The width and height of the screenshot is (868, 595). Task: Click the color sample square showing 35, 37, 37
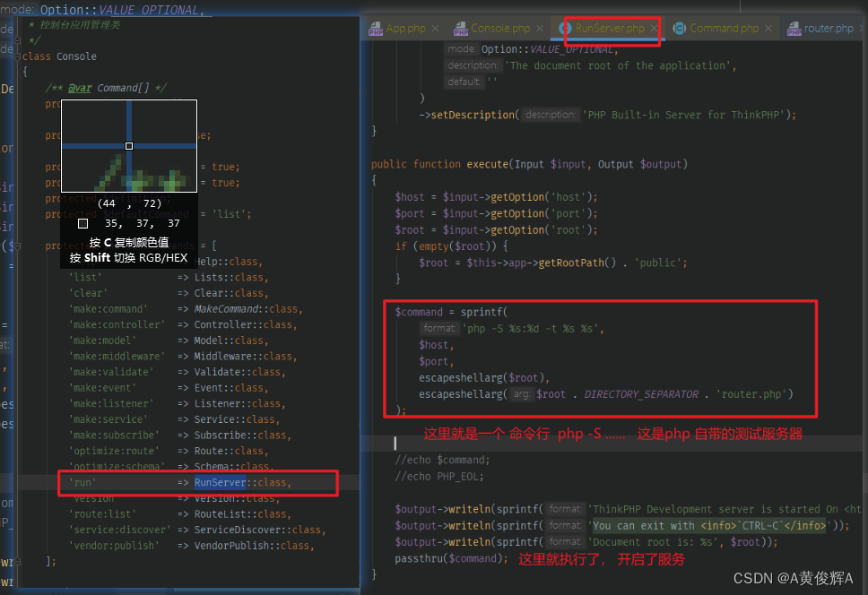(82, 222)
